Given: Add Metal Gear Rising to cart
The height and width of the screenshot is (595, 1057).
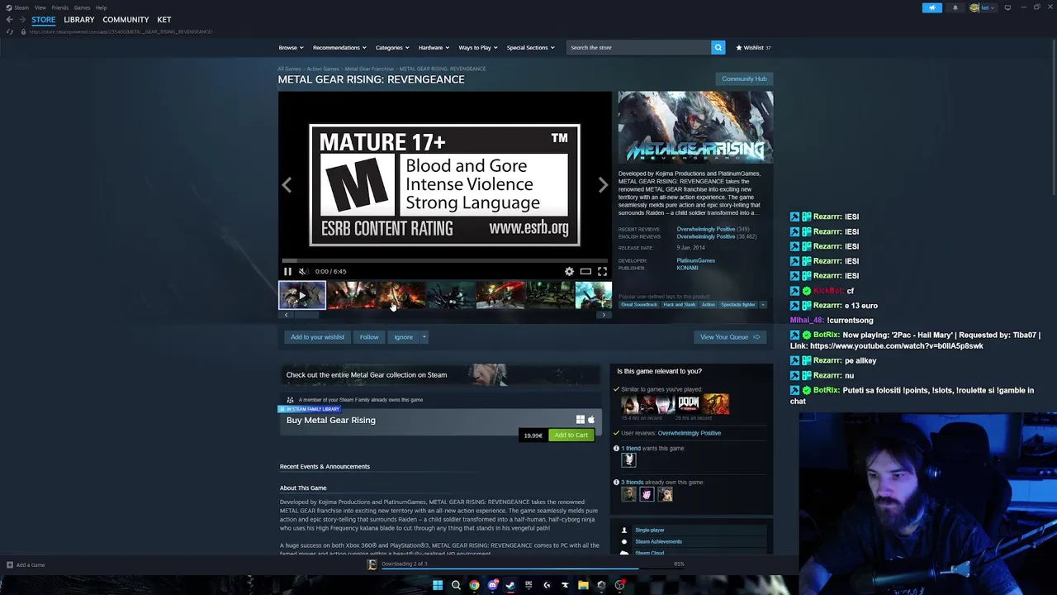Looking at the screenshot, I should 571,435.
